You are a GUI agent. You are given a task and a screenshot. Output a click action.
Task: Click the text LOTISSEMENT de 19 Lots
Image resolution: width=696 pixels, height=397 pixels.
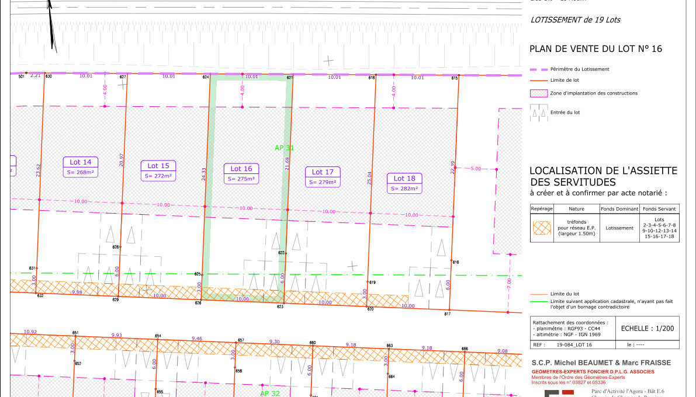click(x=575, y=19)
